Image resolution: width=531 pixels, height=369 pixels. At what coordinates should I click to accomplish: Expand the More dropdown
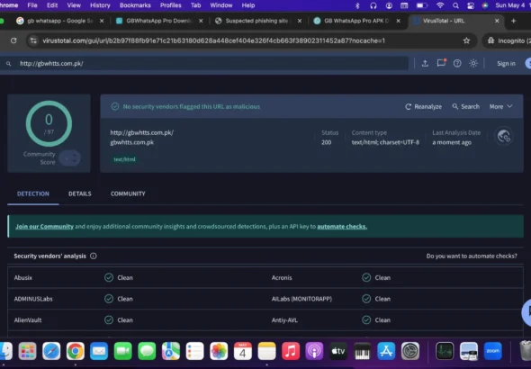(x=501, y=106)
